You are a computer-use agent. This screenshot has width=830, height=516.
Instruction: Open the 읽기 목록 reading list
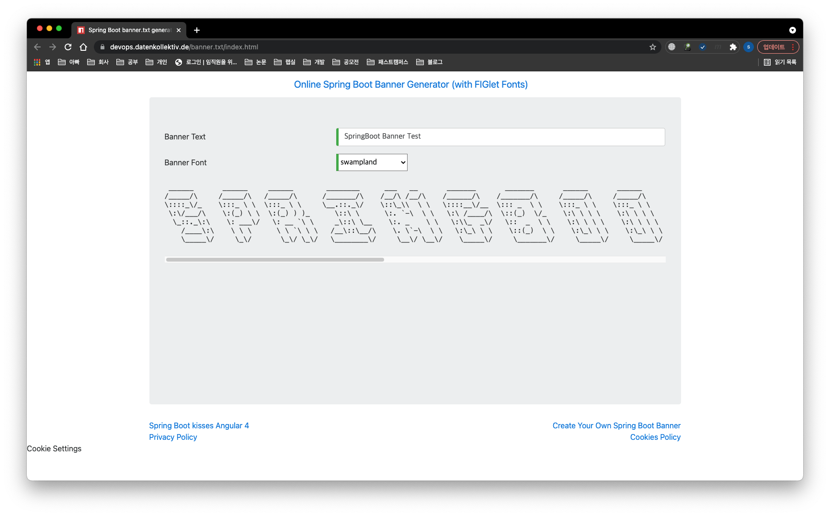(780, 62)
